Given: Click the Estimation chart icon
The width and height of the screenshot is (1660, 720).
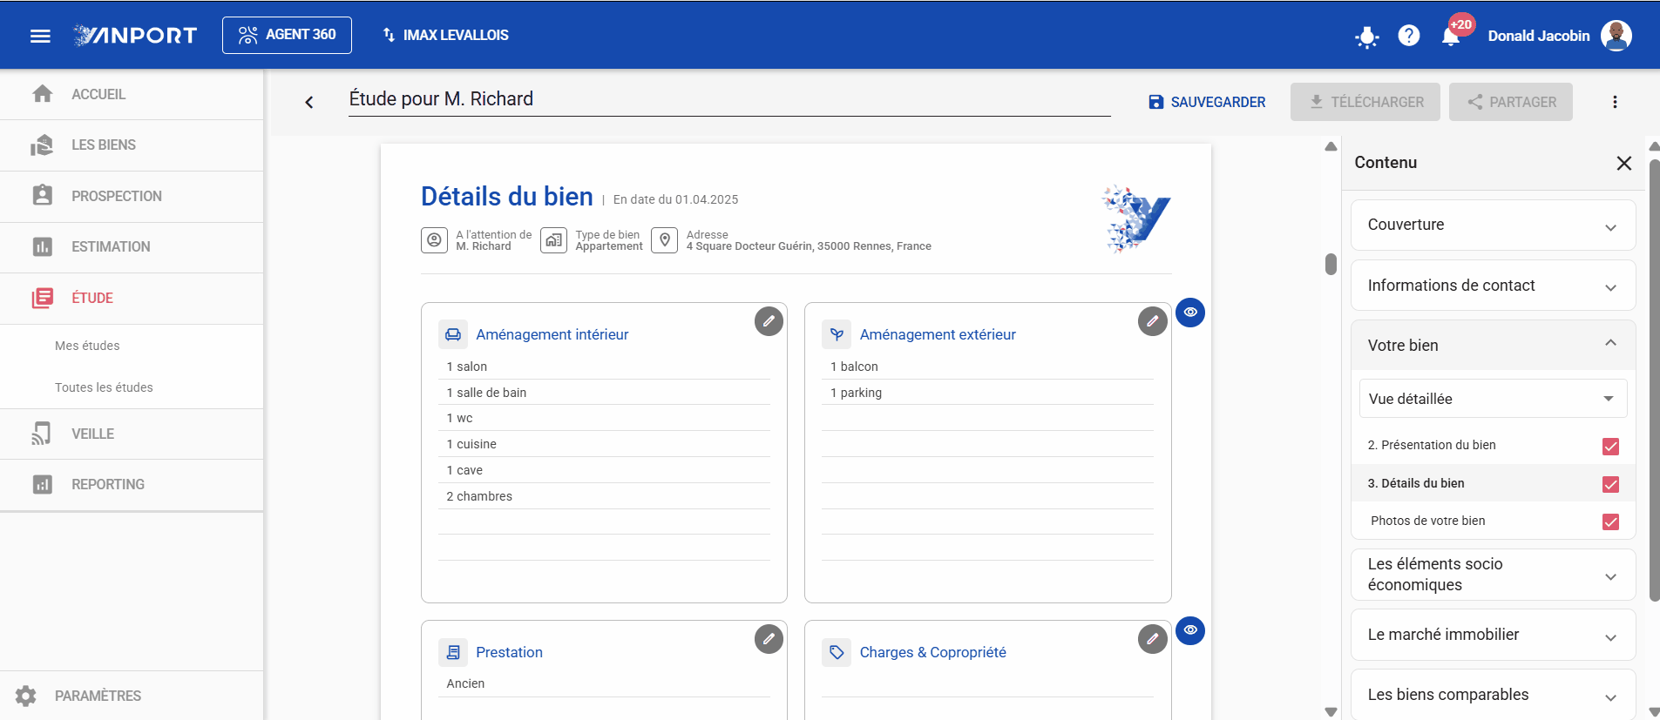Looking at the screenshot, I should point(42,246).
